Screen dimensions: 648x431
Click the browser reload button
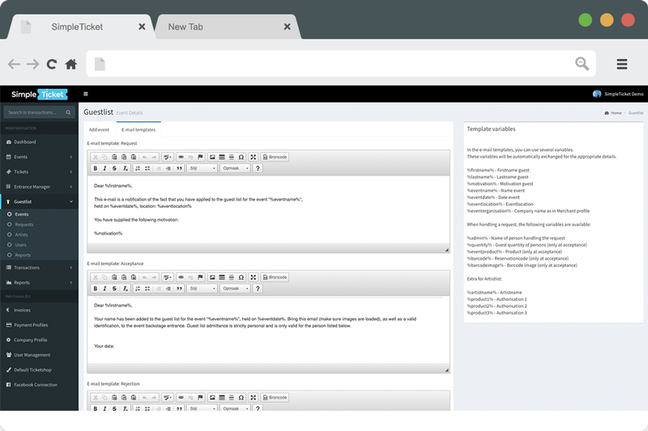[x=52, y=64]
